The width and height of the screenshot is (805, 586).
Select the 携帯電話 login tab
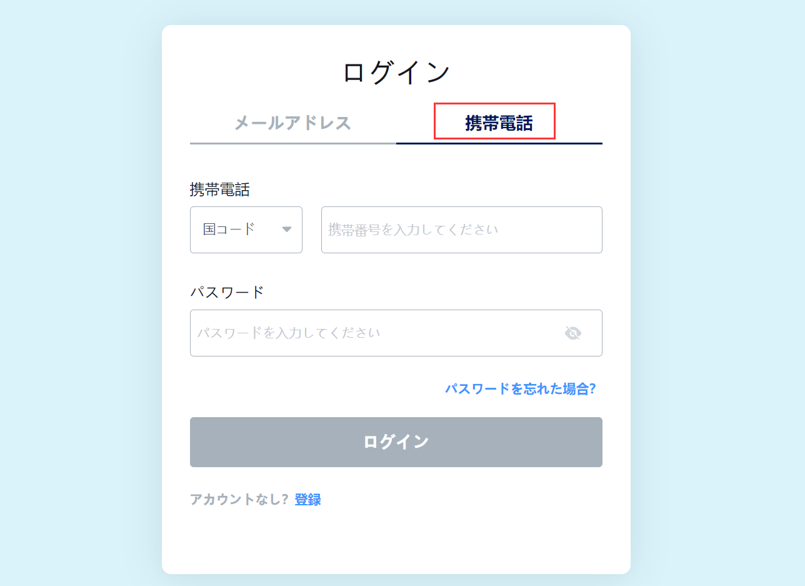point(498,123)
